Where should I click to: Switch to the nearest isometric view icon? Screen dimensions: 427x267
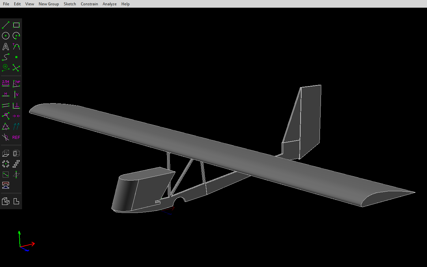click(6, 201)
